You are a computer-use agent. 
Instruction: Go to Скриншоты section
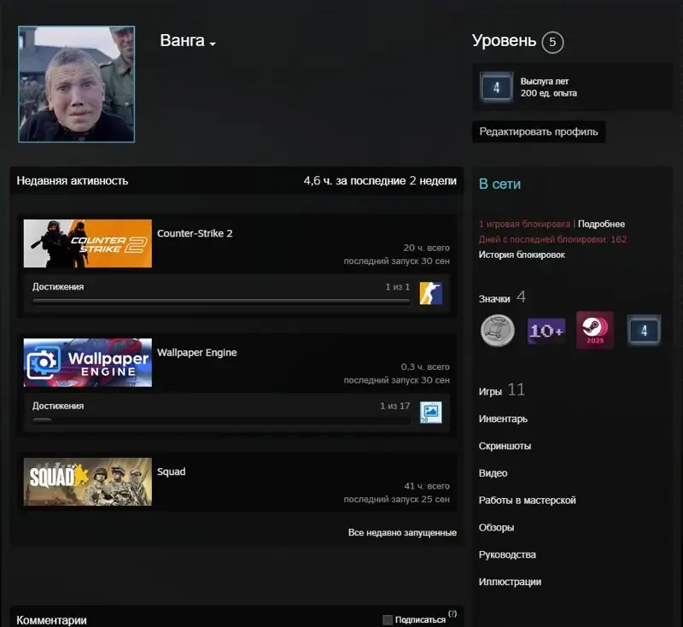coord(505,446)
